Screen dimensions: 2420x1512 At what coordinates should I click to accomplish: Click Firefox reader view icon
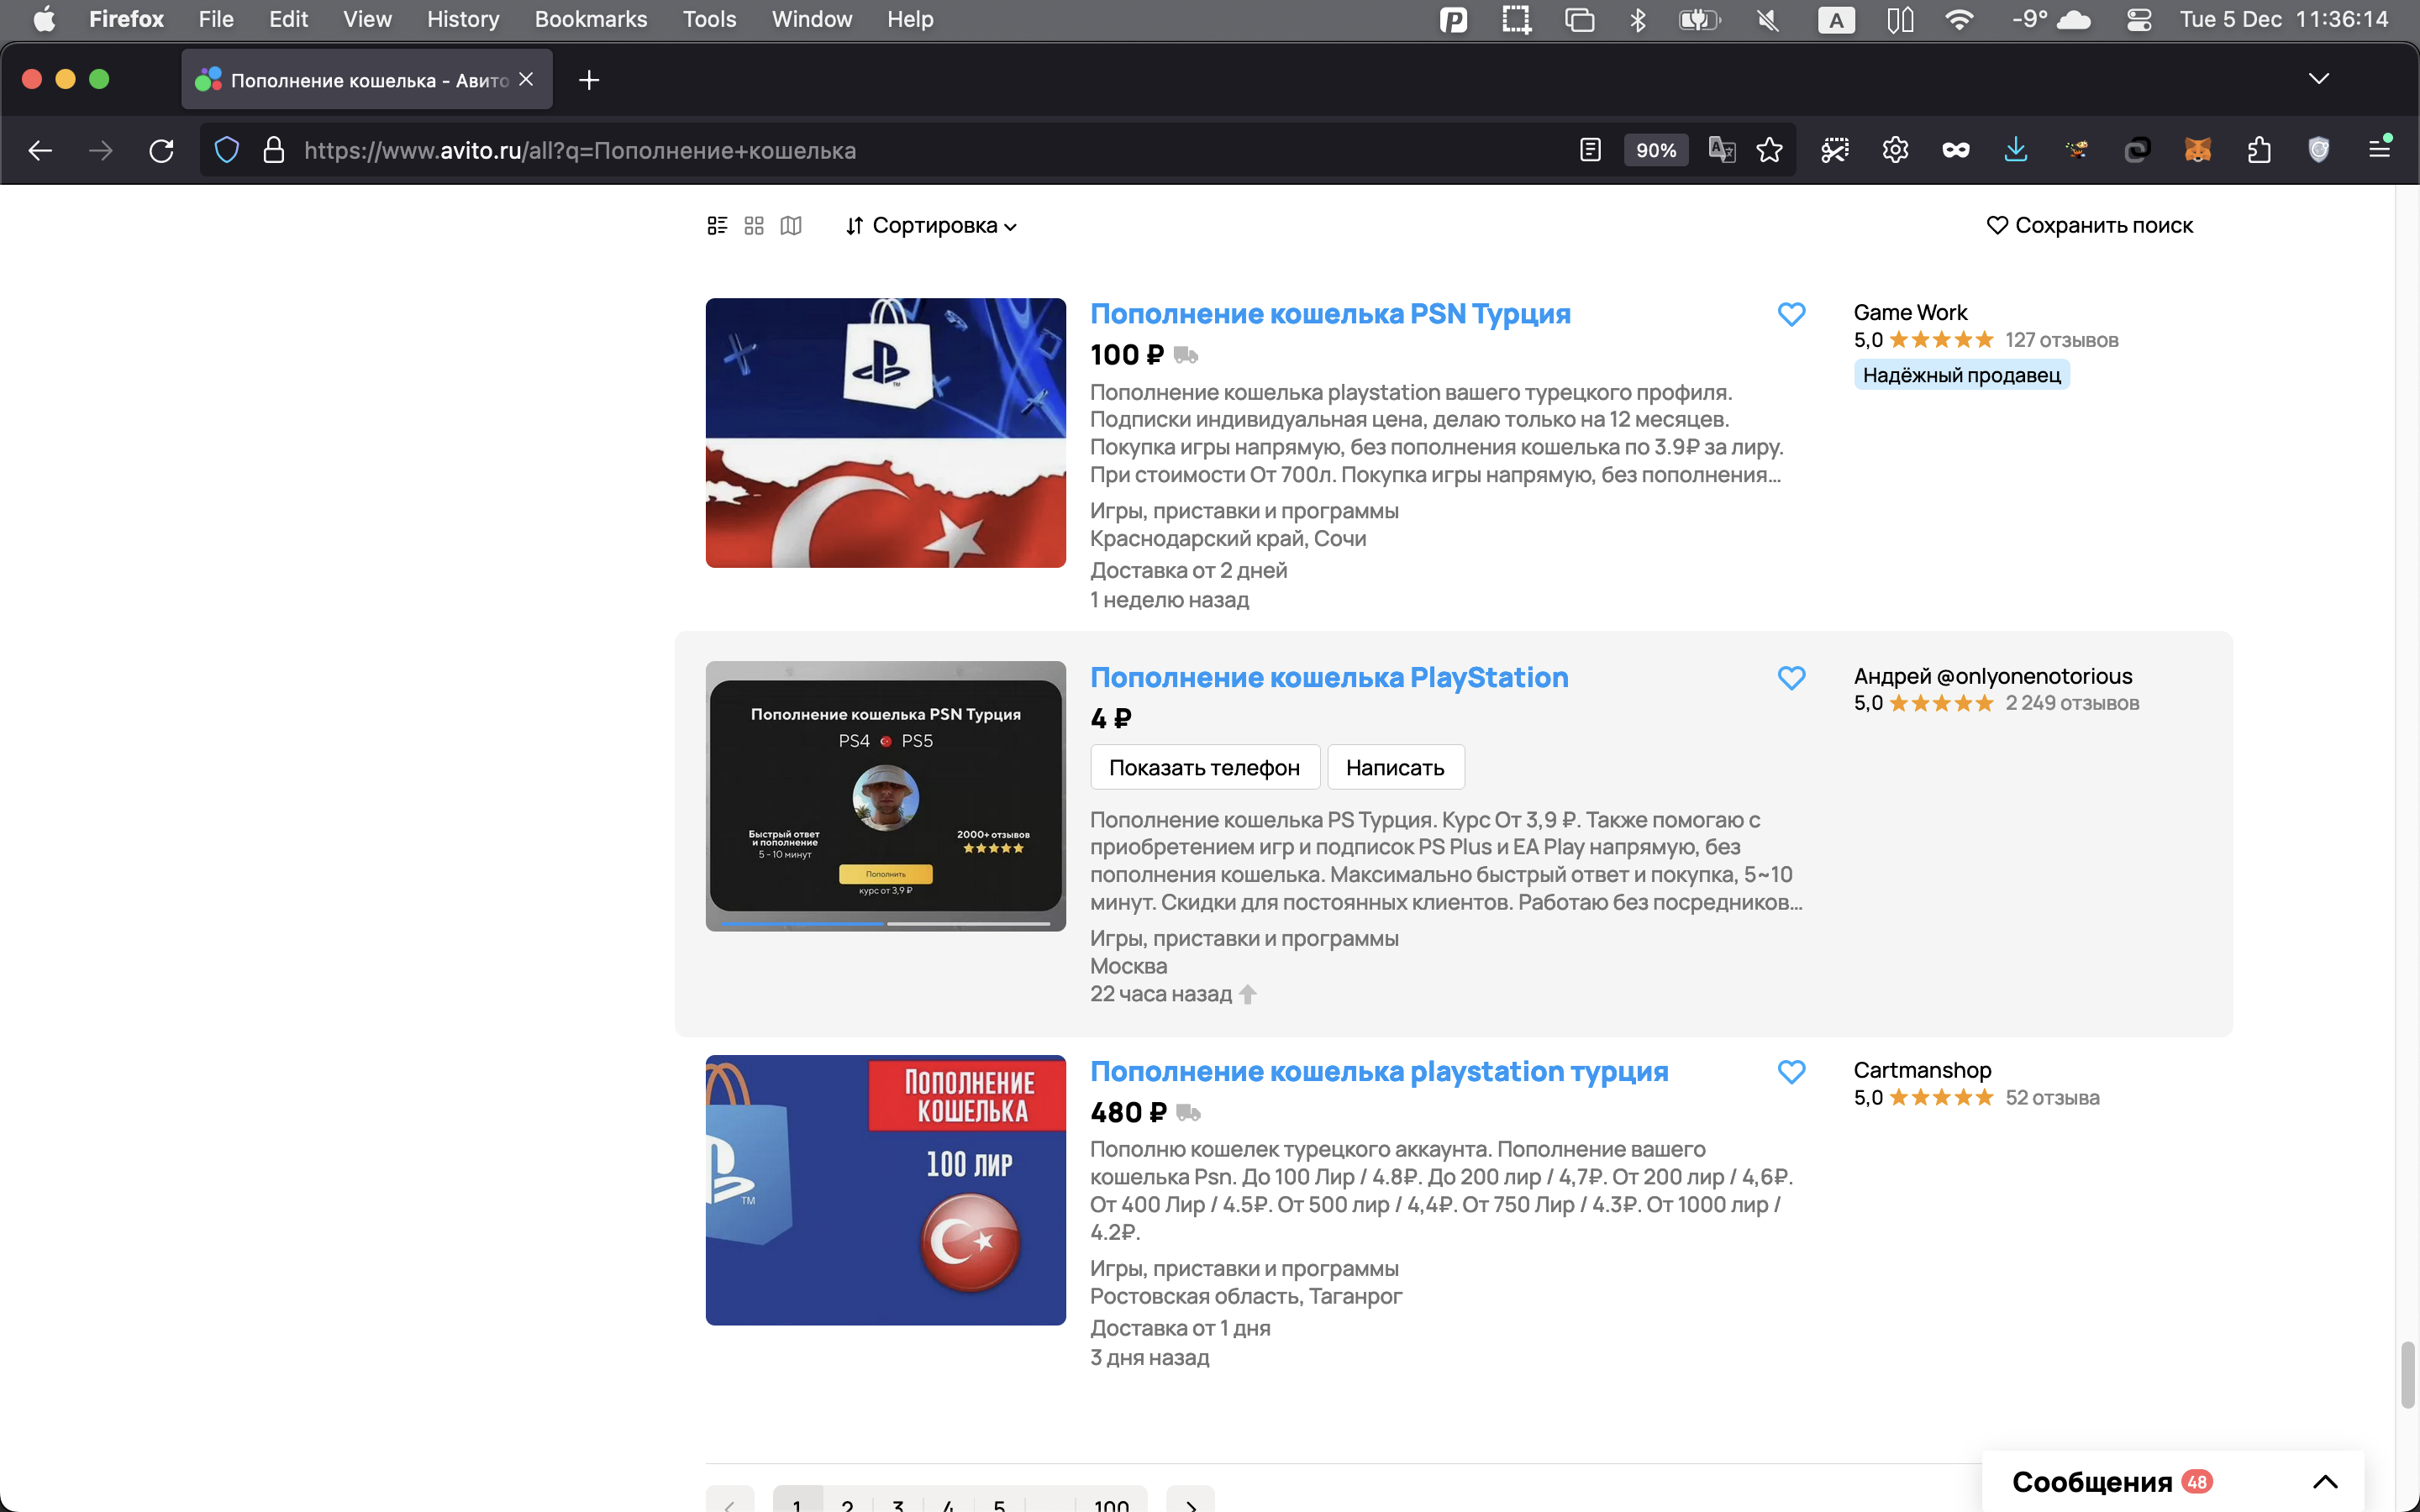point(1590,150)
